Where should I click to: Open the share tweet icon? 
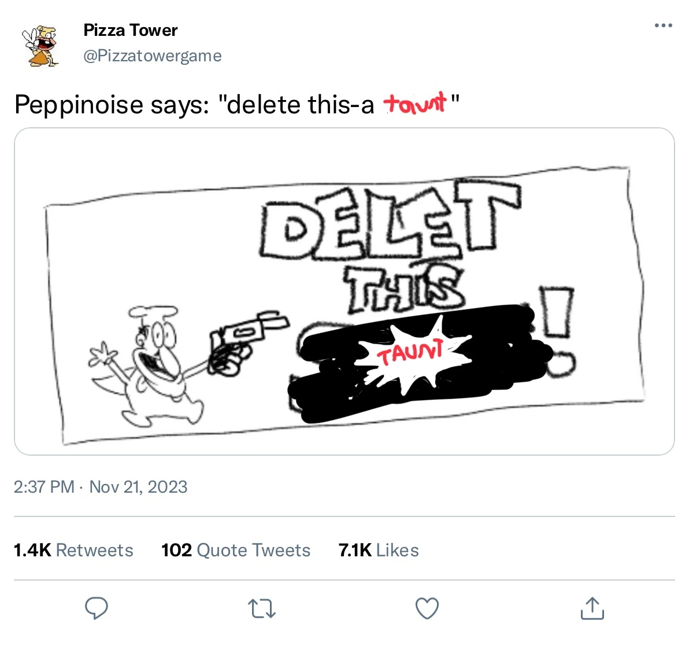coord(592,608)
